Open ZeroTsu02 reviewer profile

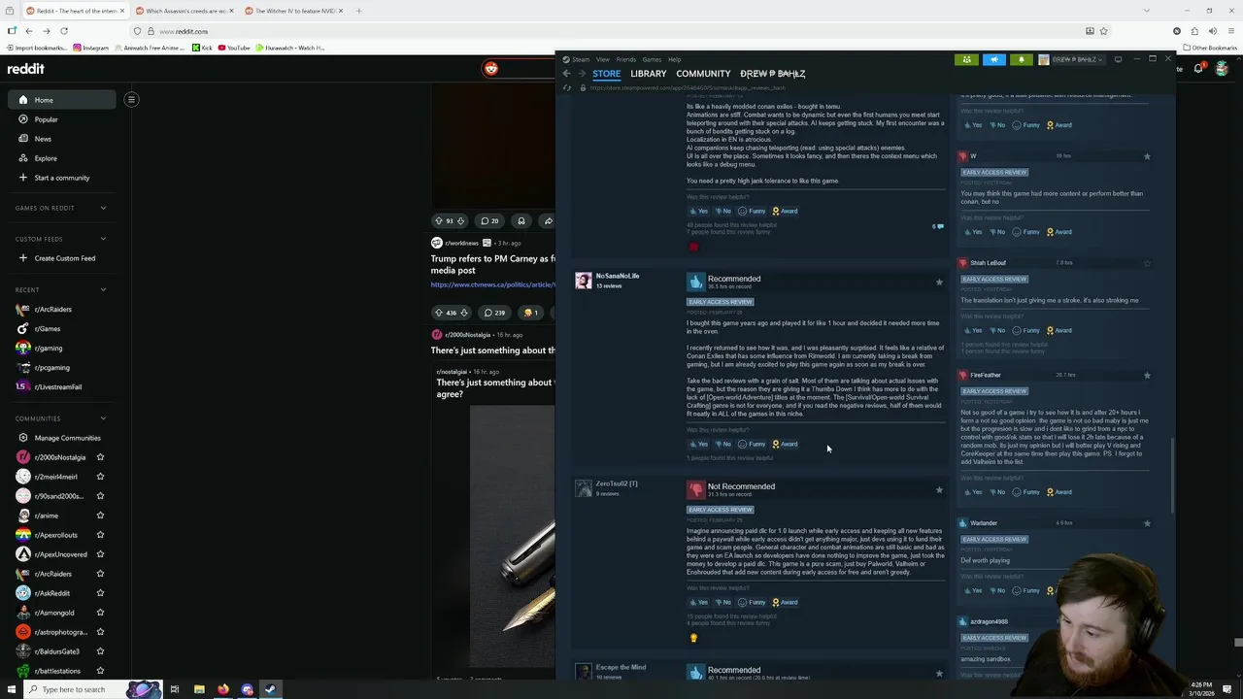[617, 483]
